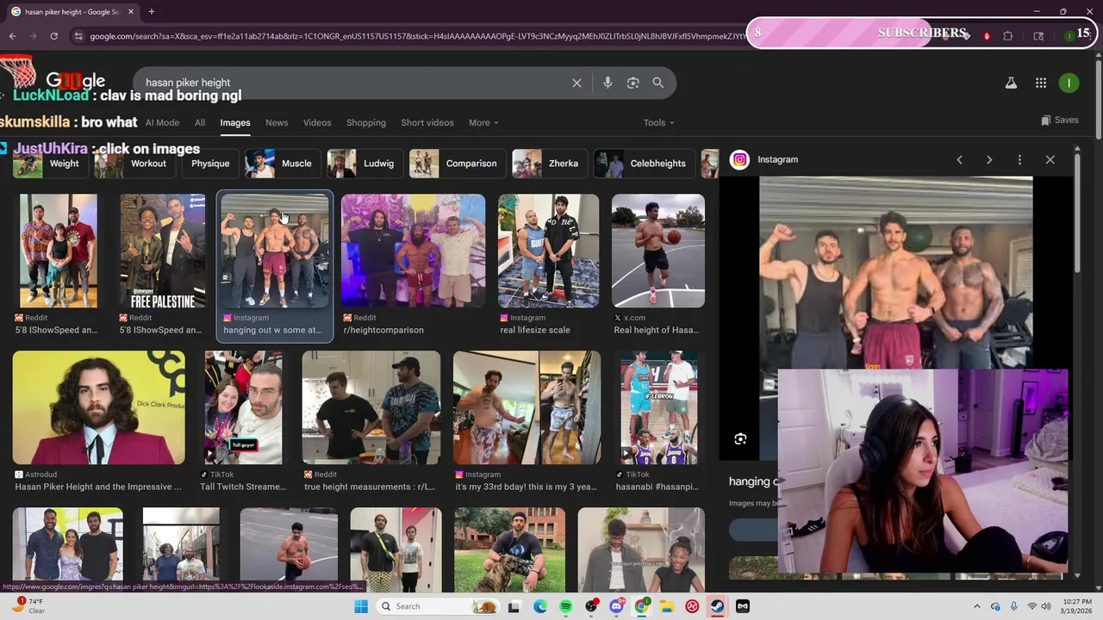Image resolution: width=1103 pixels, height=620 pixels.
Task: Click enlarged preview image
Action: (895, 274)
